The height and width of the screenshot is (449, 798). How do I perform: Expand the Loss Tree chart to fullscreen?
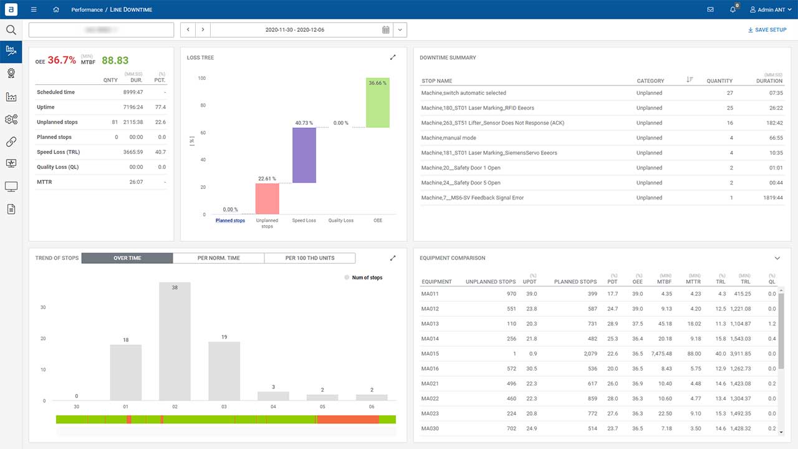pyautogui.click(x=393, y=57)
